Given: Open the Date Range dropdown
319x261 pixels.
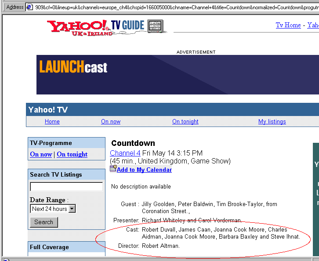Looking at the screenshot, I should tap(53, 209).
